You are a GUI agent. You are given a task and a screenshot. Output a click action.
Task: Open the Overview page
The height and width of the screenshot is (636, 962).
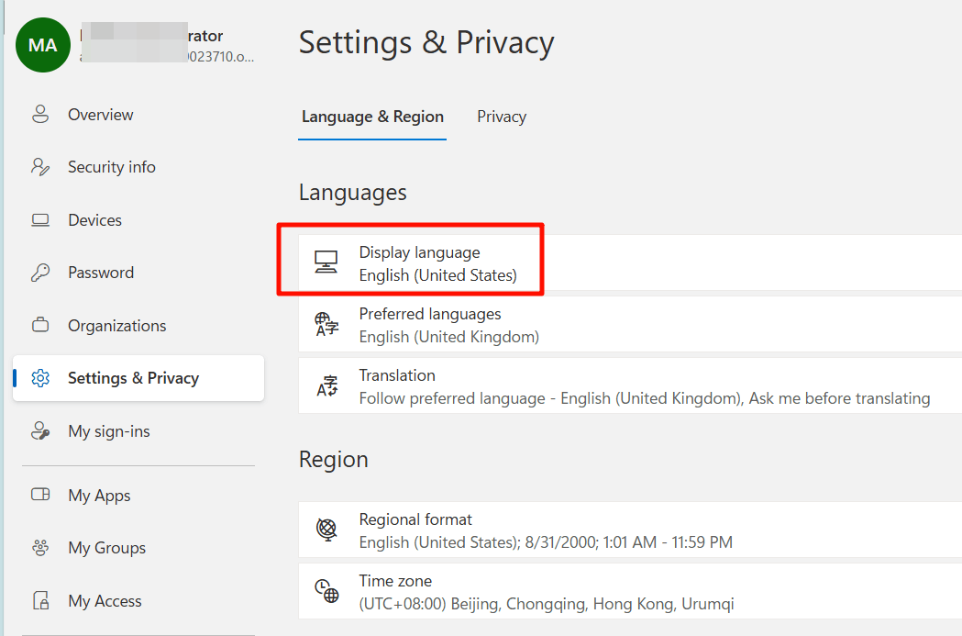pos(100,114)
